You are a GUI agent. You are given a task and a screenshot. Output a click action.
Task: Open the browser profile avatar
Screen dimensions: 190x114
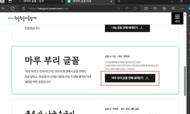point(2,1)
